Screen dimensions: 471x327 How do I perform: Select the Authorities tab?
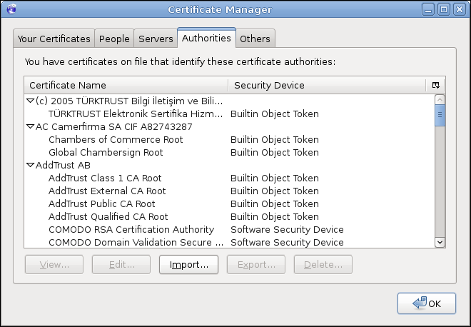point(206,38)
